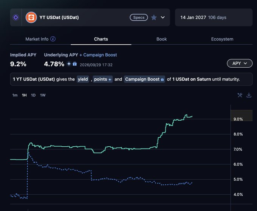This screenshot has width=257, height=211.
Task: Click the orange USDat token logo
Action: coord(31,17)
